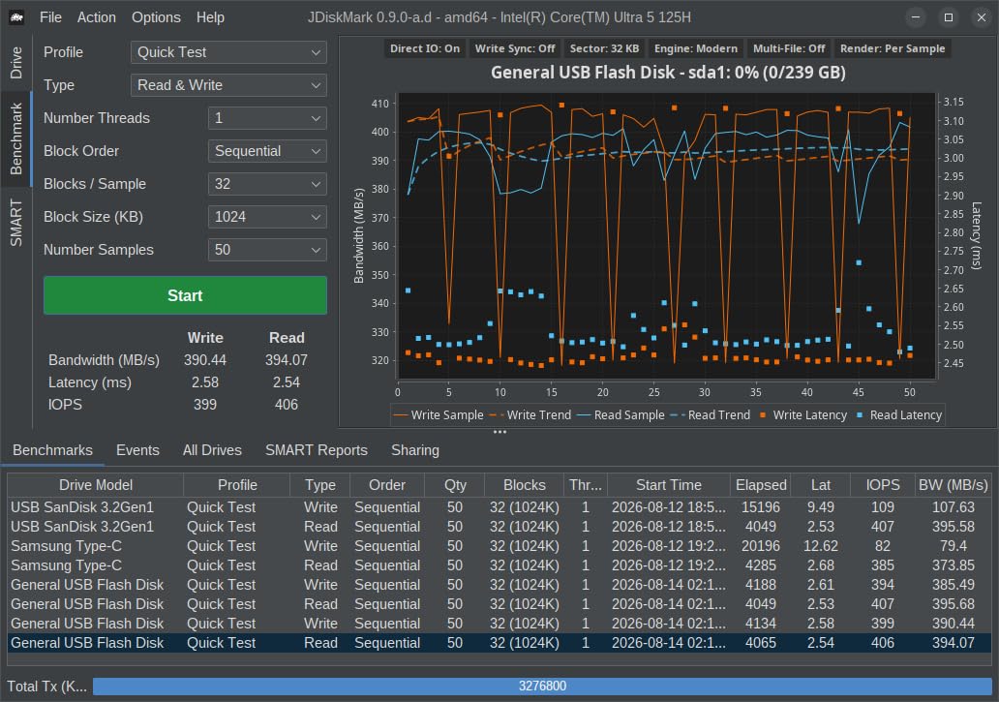
Task: Open the Number Threads dropdown
Action: (x=267, y=118)
